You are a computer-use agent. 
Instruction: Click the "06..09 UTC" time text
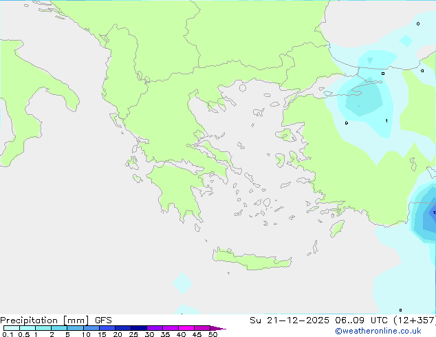[x=361, y=320]
